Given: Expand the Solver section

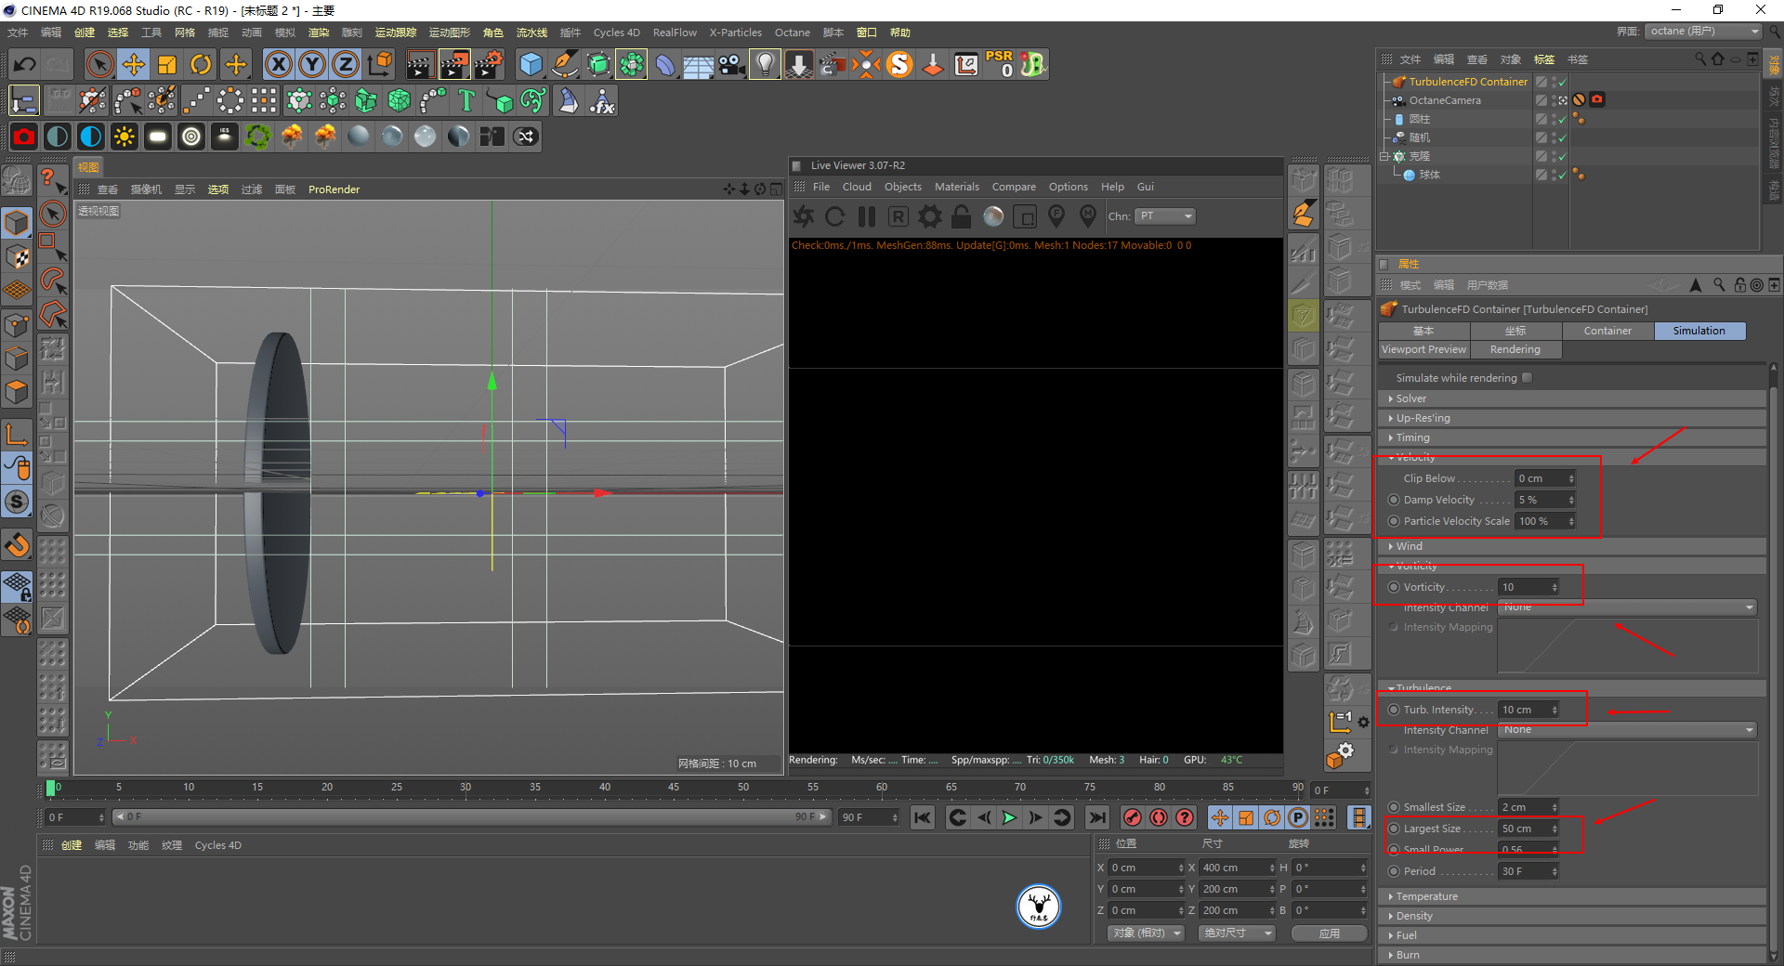Looking at the screenshot, I should click(x=1572, y=398).
